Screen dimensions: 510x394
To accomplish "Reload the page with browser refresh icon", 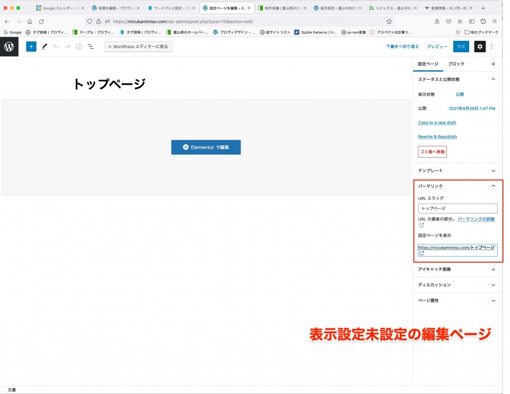I will (41, 21).
